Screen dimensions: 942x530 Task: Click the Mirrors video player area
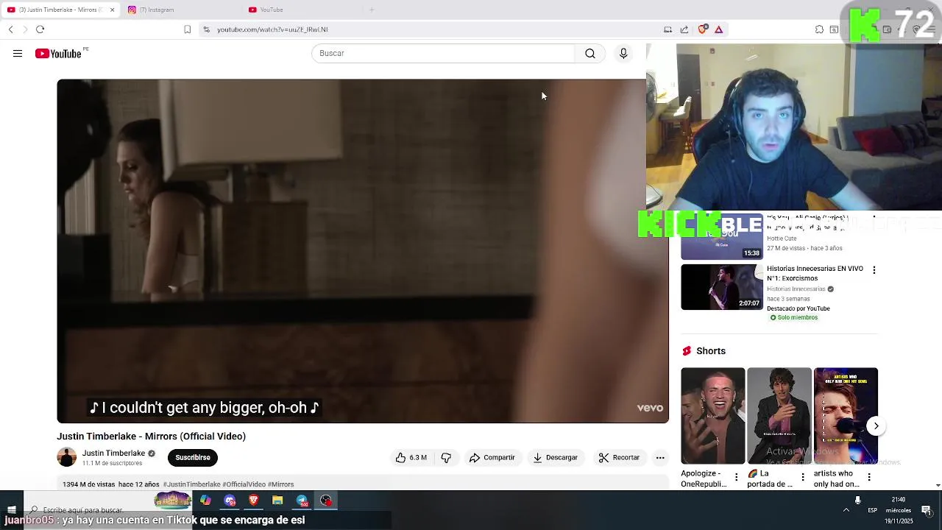tap(363, 251)
